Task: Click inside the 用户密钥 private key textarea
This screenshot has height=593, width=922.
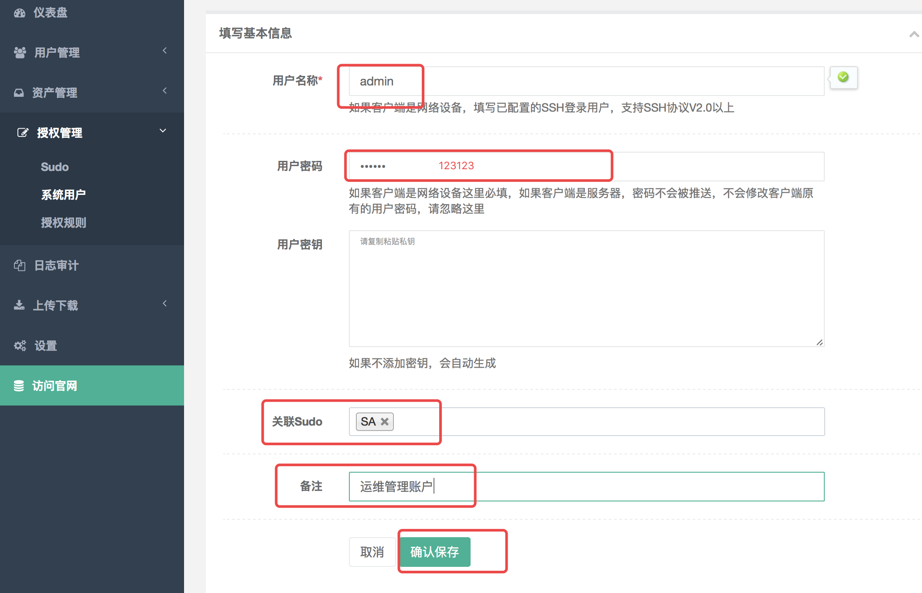Action: [586, 289]
